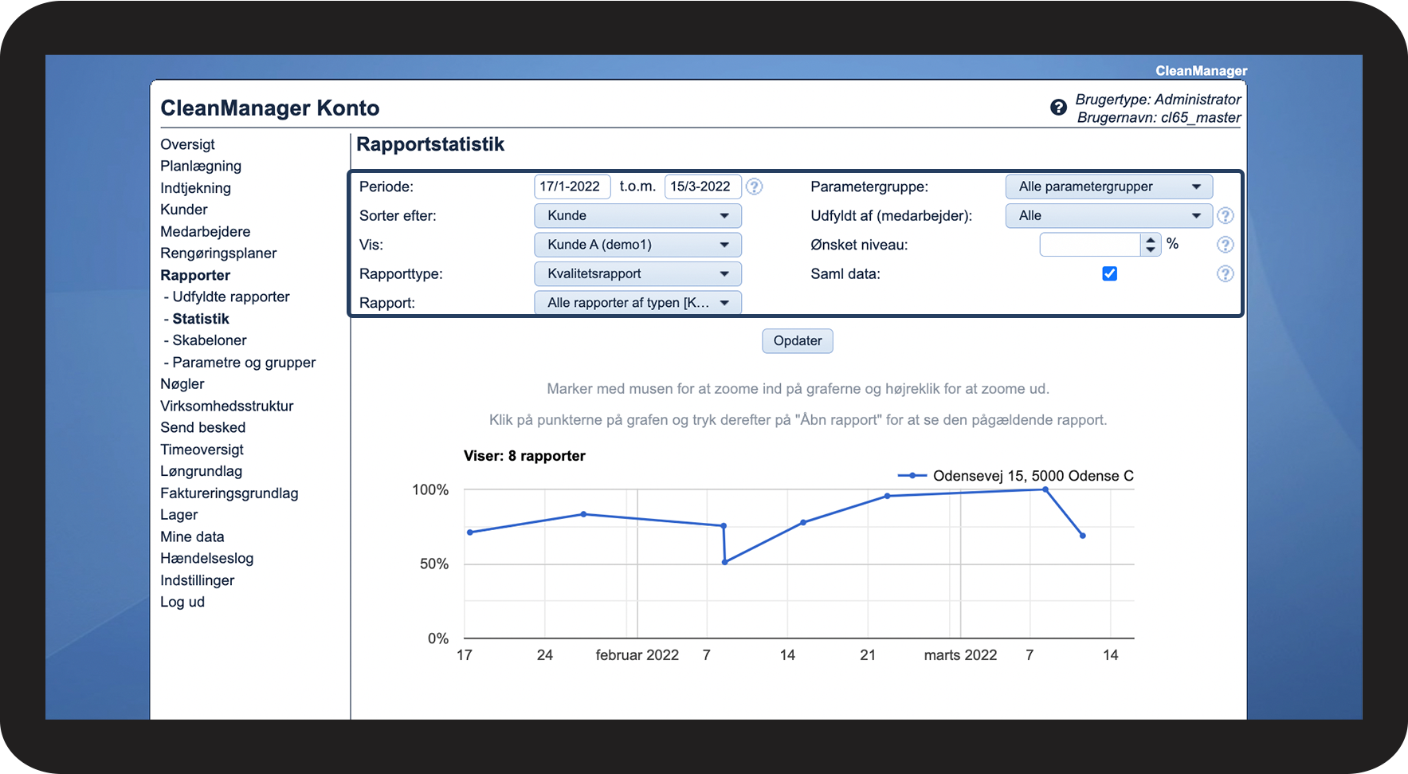
Task: Select Rapporter in the sidebar
Action: [x=195, y=275]
